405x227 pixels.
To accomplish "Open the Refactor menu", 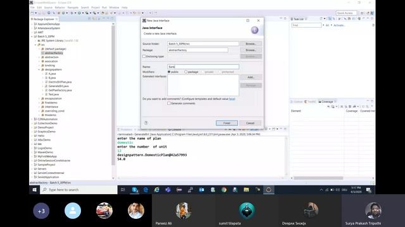I will [x=60, y=8].
